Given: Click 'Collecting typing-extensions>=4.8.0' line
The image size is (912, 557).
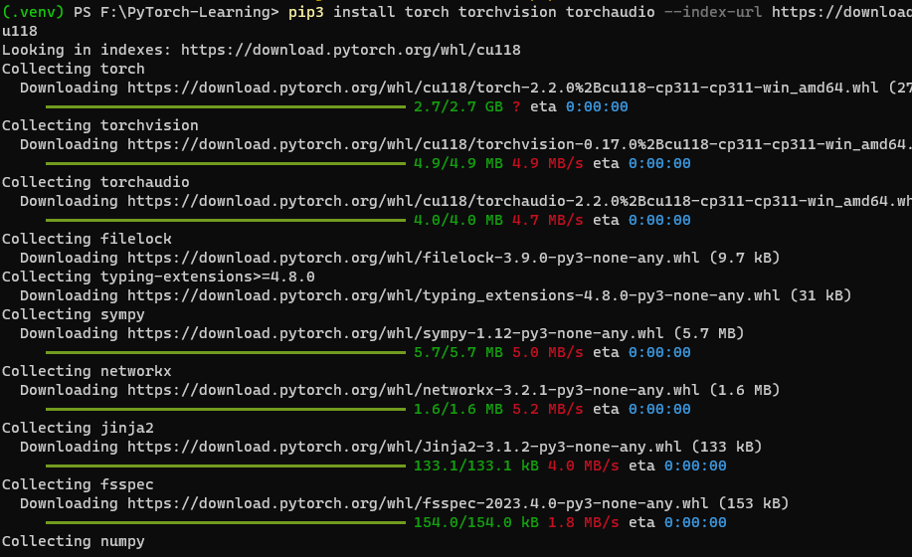Looking at the screenshot, I should click(158, 277).
